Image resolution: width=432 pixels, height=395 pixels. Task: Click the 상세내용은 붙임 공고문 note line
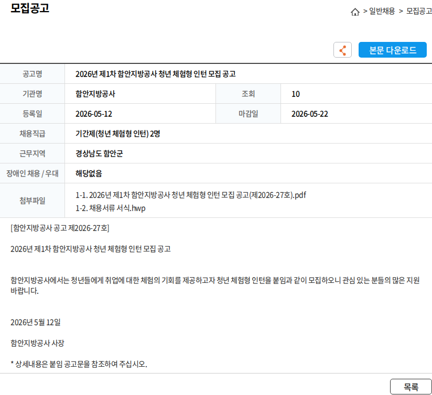(x=79, y=364)
